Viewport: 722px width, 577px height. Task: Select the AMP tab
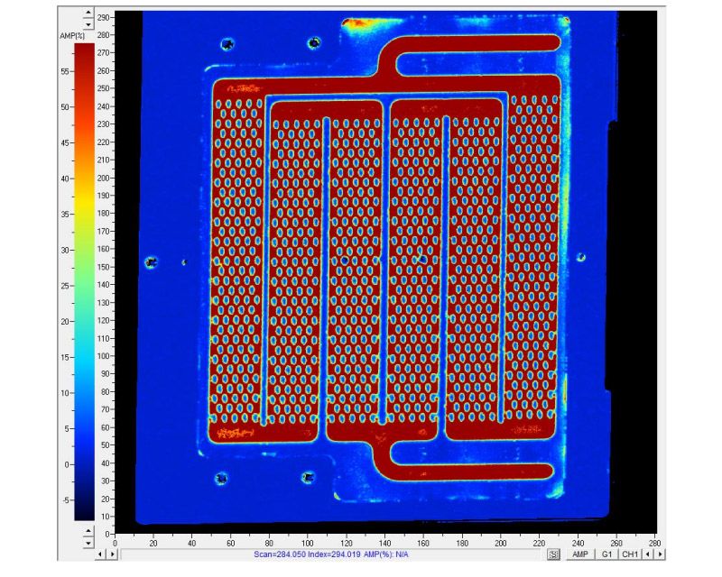[582, 554]
